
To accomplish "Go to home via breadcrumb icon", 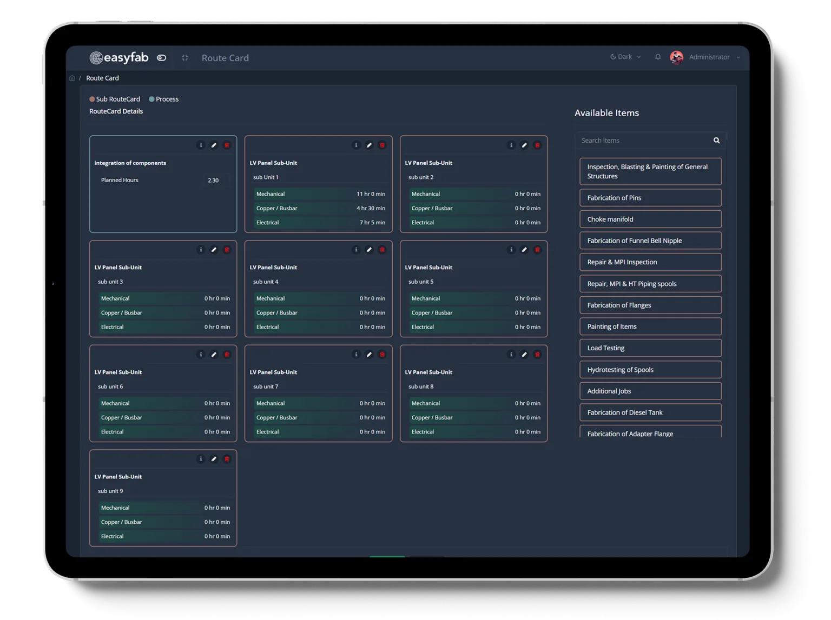I will [72, 78].
